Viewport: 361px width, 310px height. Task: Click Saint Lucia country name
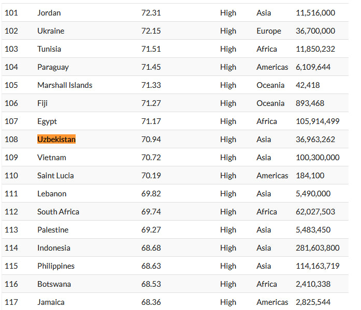pos(55,176)
